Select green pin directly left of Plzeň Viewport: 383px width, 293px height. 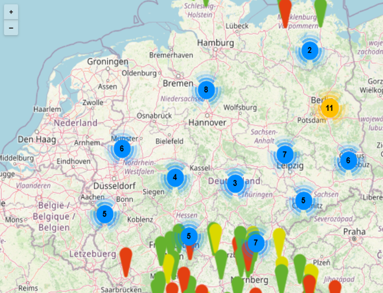point(299,264)
